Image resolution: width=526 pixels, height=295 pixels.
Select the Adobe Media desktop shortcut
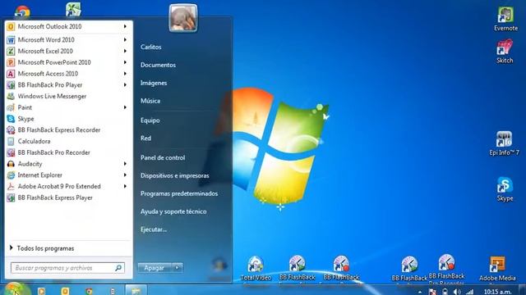click(x=497, y=269)
